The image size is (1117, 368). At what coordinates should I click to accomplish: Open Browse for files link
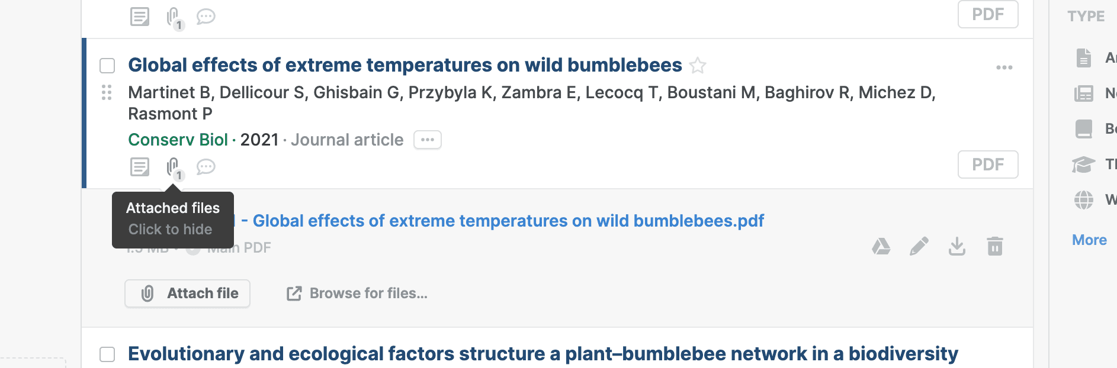coord(357,293)
